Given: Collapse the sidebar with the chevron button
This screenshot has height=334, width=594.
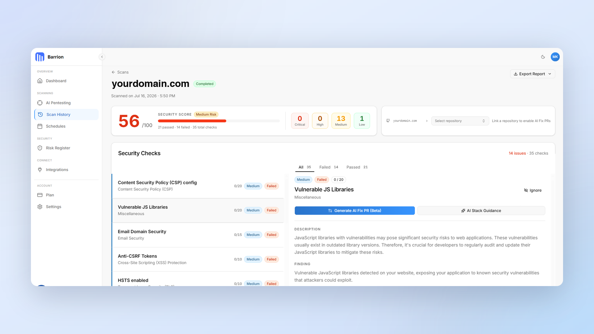Looking at the screenshot, I should point(102,57).
